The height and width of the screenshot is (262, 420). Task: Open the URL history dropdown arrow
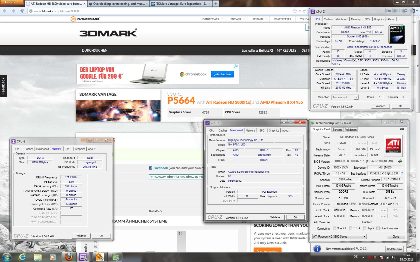click(x=300, y=11)
